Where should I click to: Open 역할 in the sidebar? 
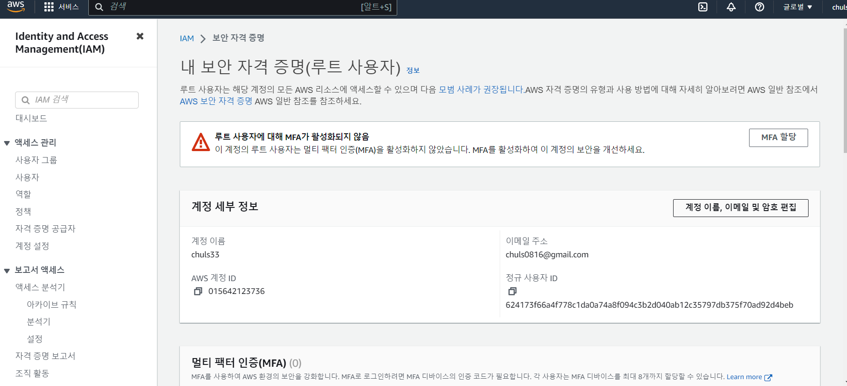pyautogui.click(x=23, y=194)
